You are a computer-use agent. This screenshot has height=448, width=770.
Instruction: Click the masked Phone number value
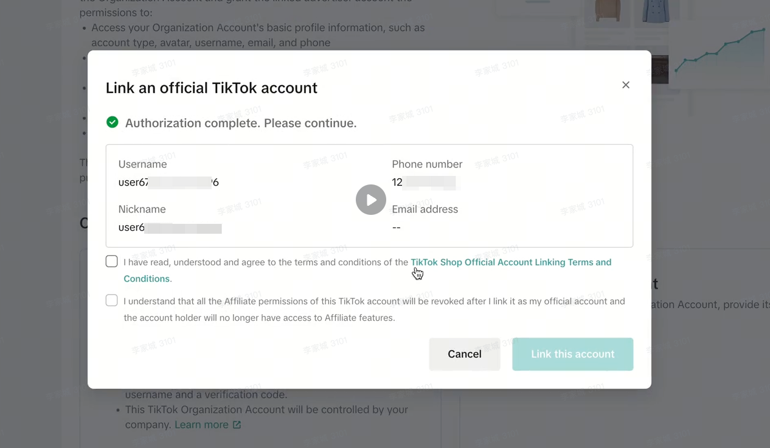425,182
